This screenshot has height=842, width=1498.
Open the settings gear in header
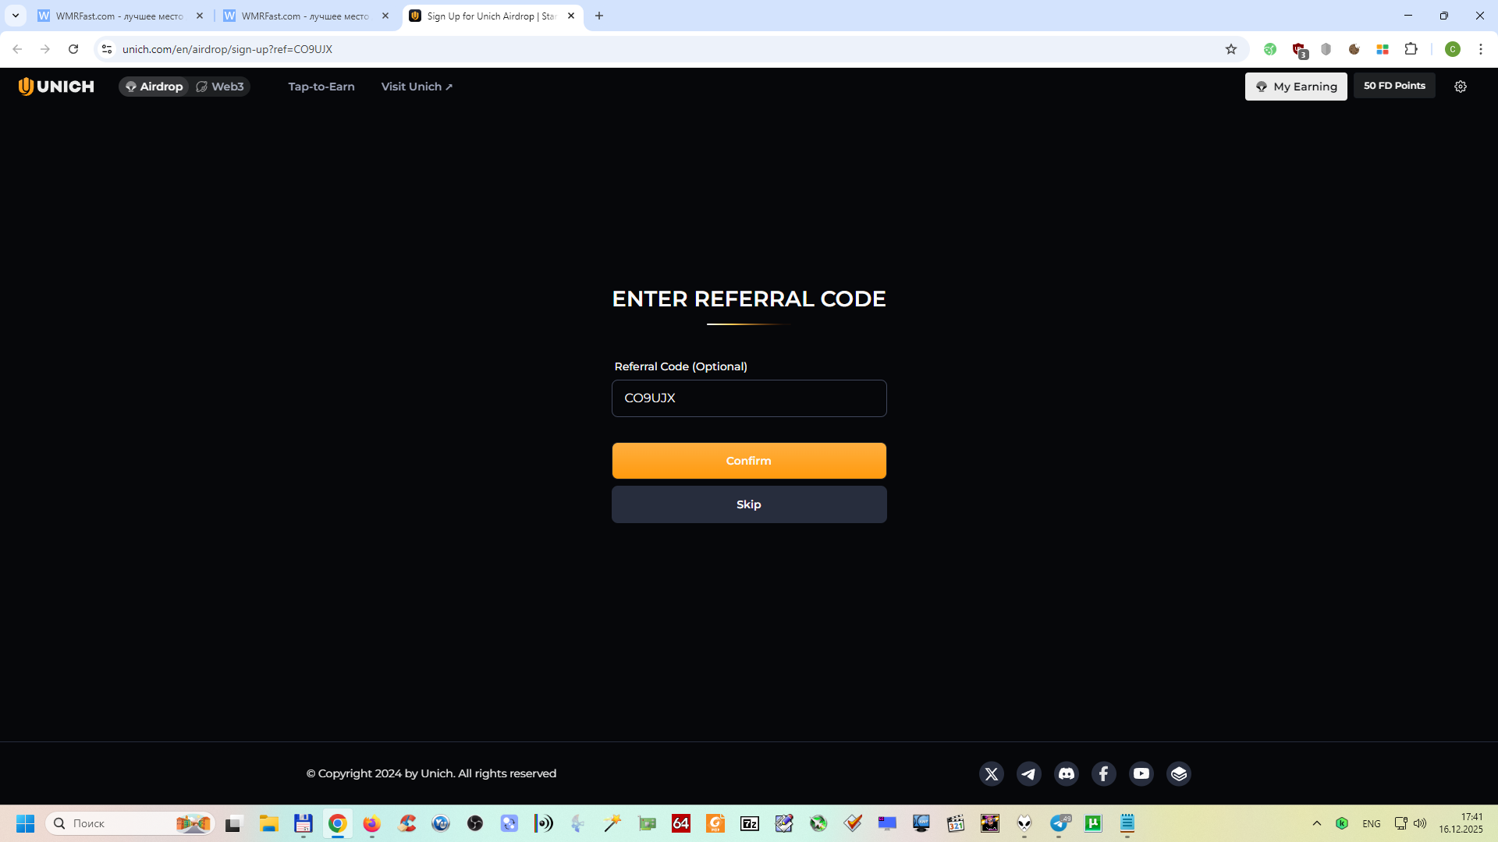click(x=1461, y=87)
